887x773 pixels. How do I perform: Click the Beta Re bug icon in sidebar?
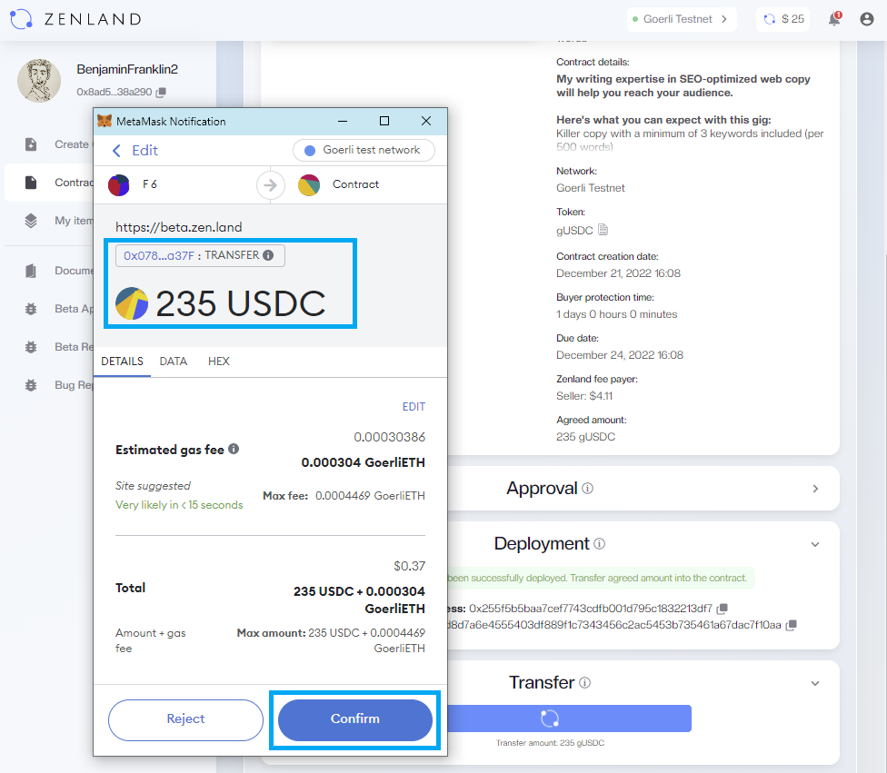point(31,347)
